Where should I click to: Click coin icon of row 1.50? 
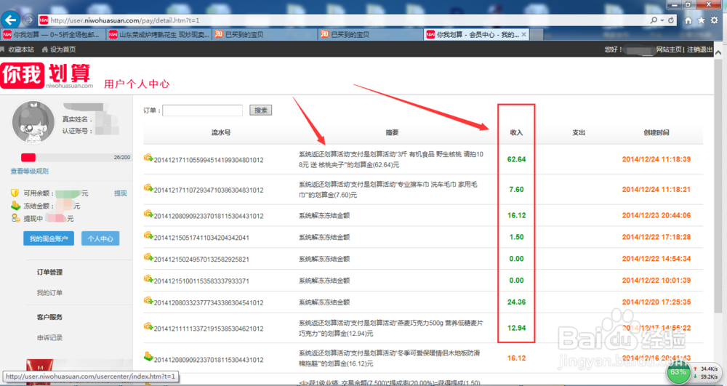pos(148,236)
